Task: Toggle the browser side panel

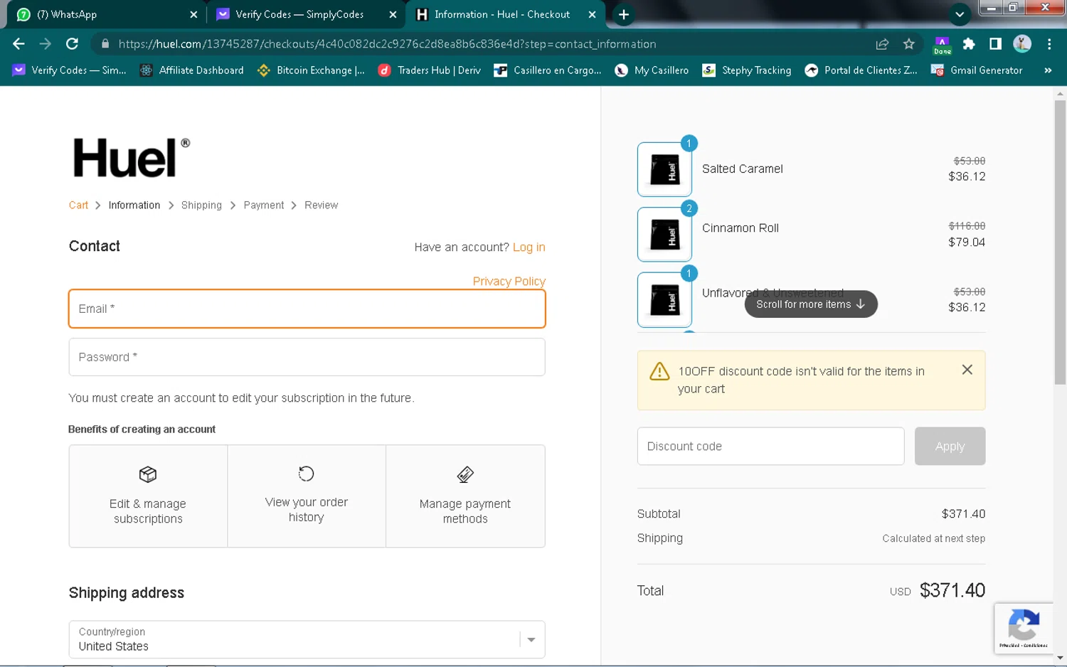Action: [995, 44]
